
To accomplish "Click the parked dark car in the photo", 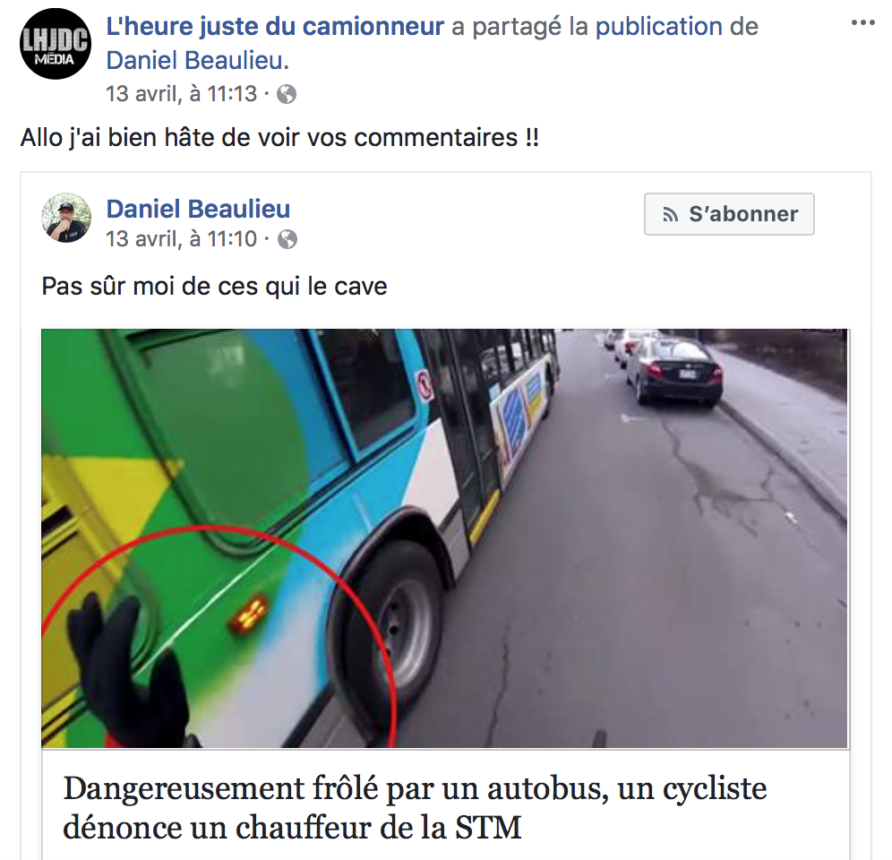I will (x=673, y=371).
